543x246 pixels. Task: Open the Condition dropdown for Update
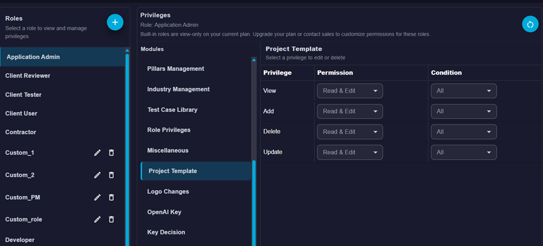click(464, 152)
